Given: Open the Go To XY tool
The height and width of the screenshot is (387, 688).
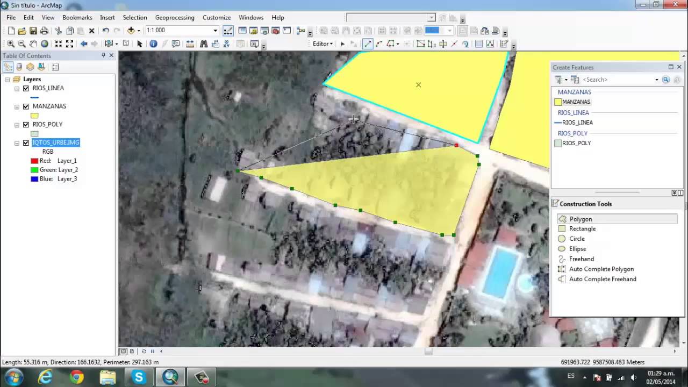Looking at the screenshot, I should click(x=226, y=44).
